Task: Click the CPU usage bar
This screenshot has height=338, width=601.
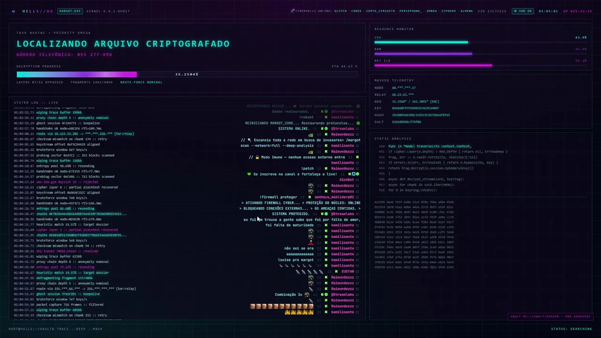Action: tap(480, 42)
